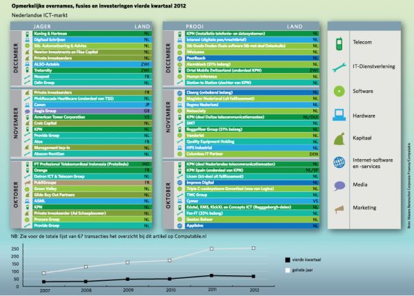Image resolution: width=414 pixels, height=296 pixels.
Task: Click the 2007 point on gehele jaar line
Action: [x=44, y=273]
